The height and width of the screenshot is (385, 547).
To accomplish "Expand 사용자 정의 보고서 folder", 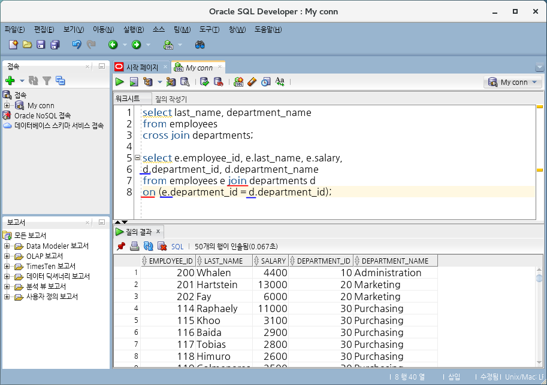I will 7,297.
